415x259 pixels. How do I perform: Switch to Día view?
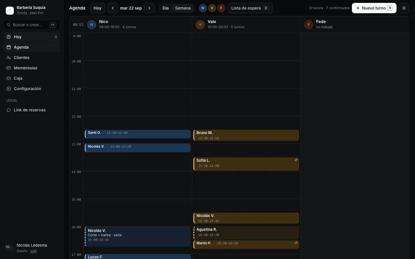pyautogui.click(x=166, y=8)
